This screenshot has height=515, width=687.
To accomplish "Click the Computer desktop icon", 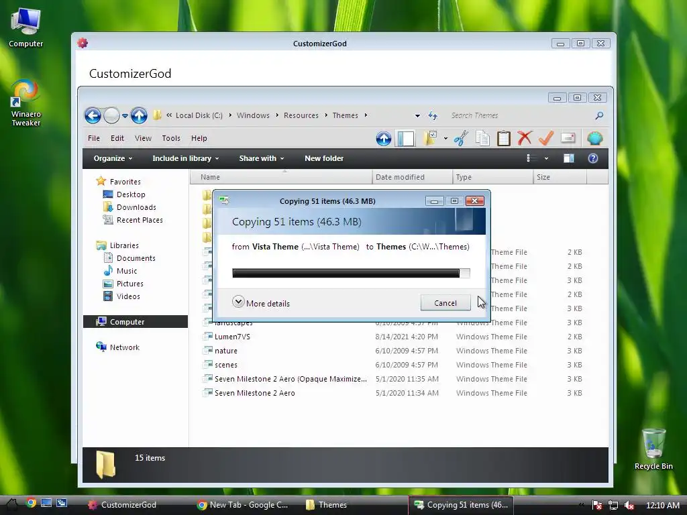I will tap(26, 27).
